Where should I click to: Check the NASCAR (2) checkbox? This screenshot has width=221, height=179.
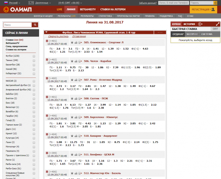click(x=34, y=81)
